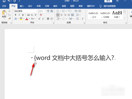Click Bullets list icon

tap(58, 11)
